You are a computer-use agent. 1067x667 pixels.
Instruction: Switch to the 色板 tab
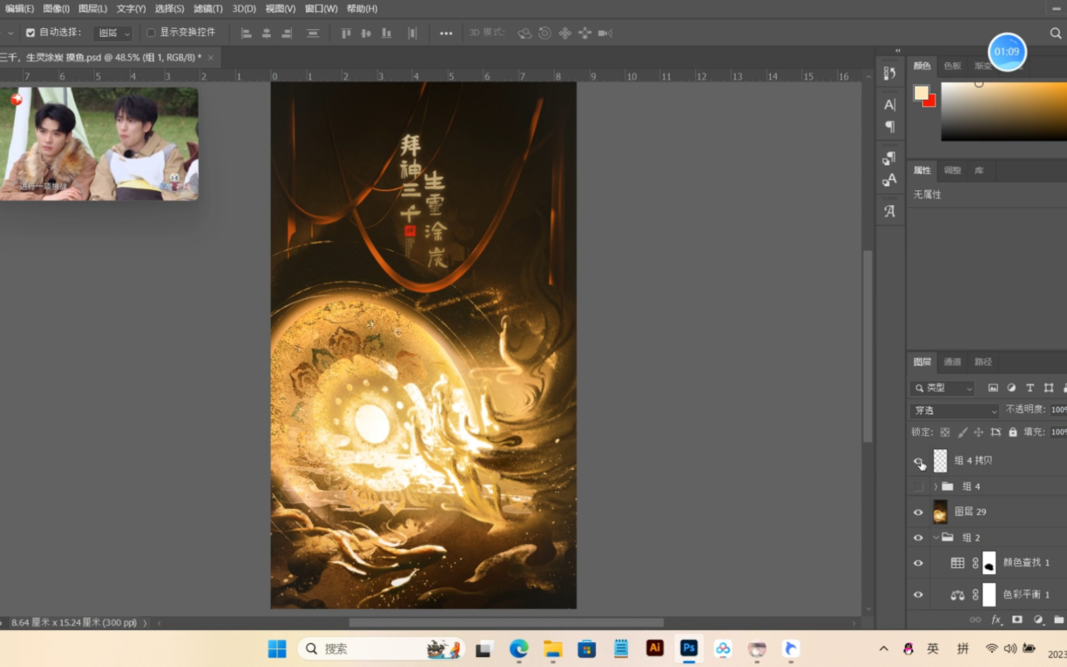click(x=952, y=65)
